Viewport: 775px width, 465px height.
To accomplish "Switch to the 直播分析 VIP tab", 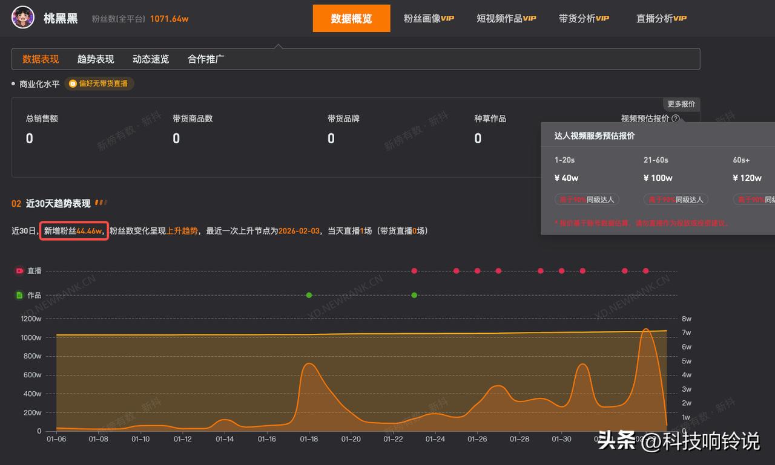I will tap(661, 18).
